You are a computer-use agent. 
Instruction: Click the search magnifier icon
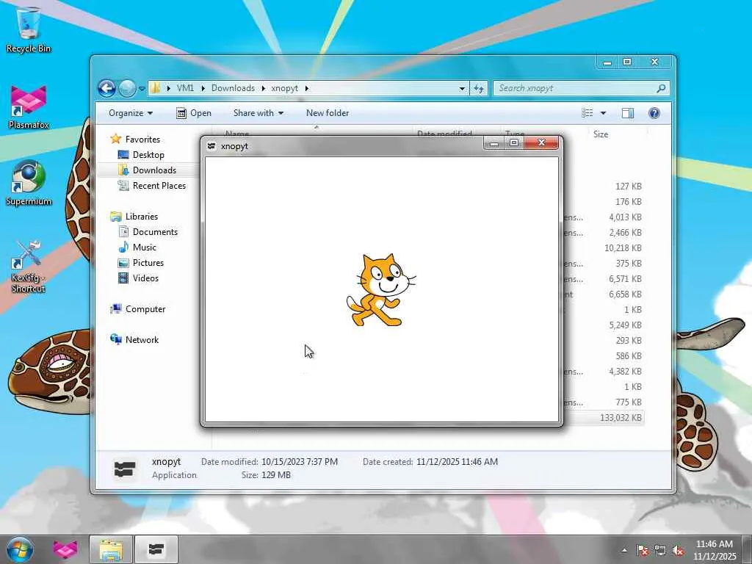click(662, 88)
